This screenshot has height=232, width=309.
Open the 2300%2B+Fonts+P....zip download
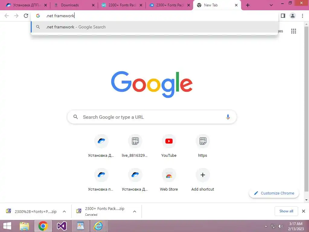31,211
